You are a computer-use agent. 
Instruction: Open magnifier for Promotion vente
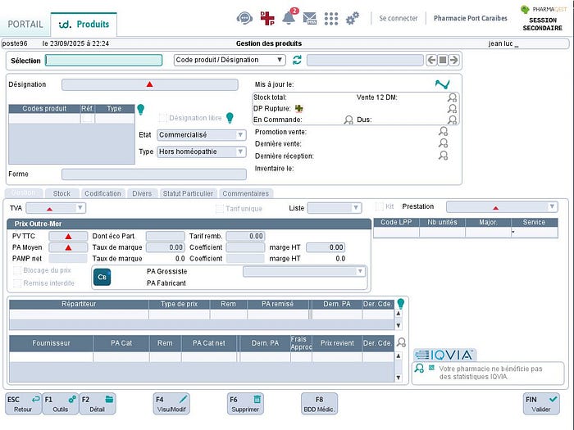443,131
